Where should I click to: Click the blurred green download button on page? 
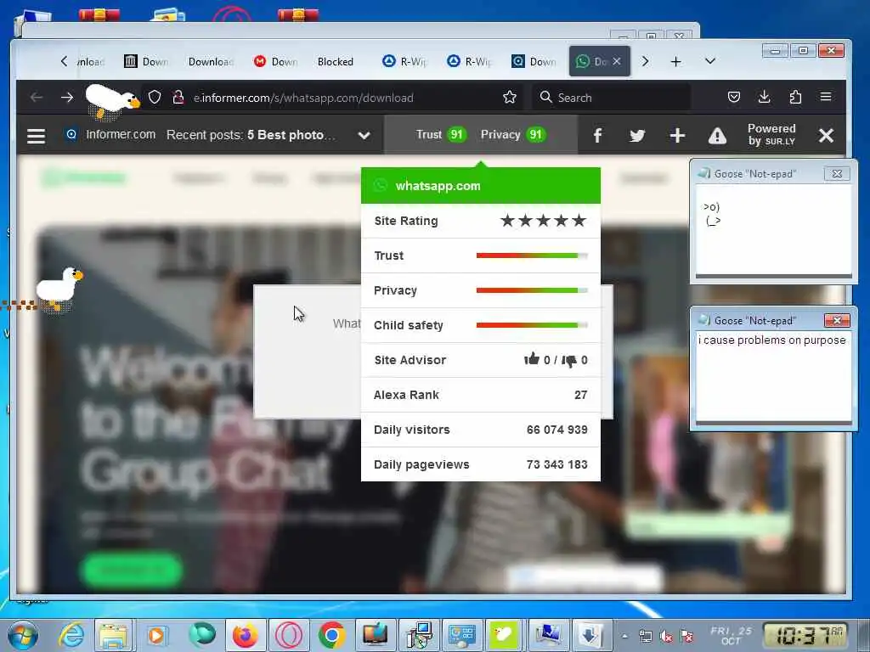[131, 570]
